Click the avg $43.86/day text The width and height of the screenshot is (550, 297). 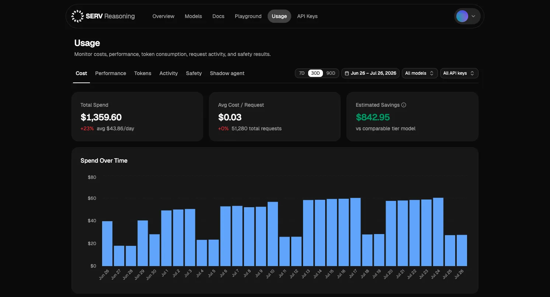(115, 128)
